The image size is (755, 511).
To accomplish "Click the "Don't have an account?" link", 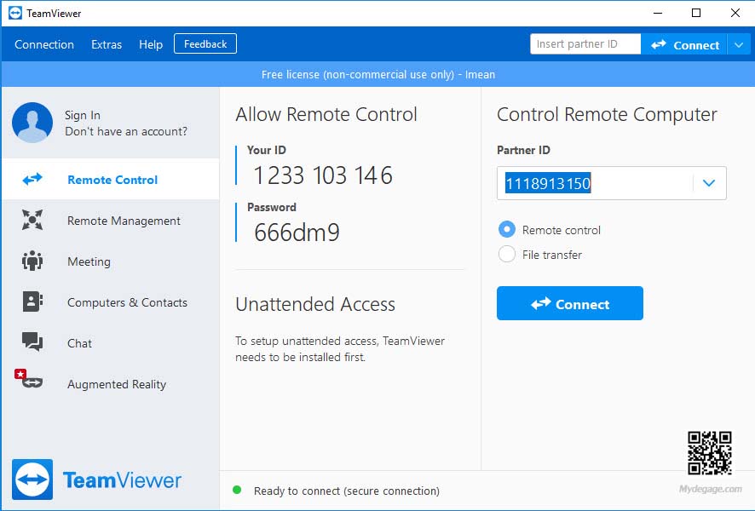I will [126, 131].
